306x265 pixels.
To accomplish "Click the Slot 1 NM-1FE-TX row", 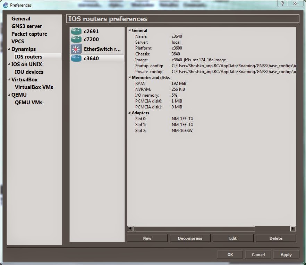I will tap(212, 124).
